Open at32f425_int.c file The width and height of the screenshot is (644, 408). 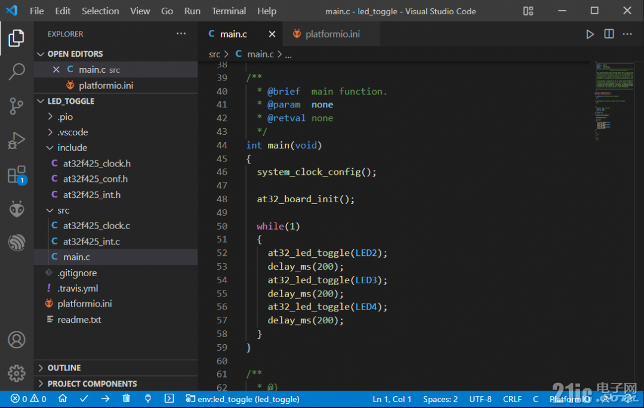[x=116, y=242]
